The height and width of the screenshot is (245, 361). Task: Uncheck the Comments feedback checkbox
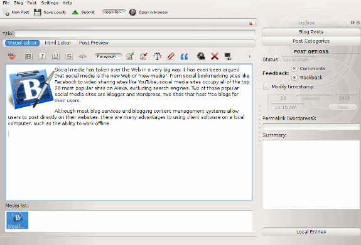294,68
